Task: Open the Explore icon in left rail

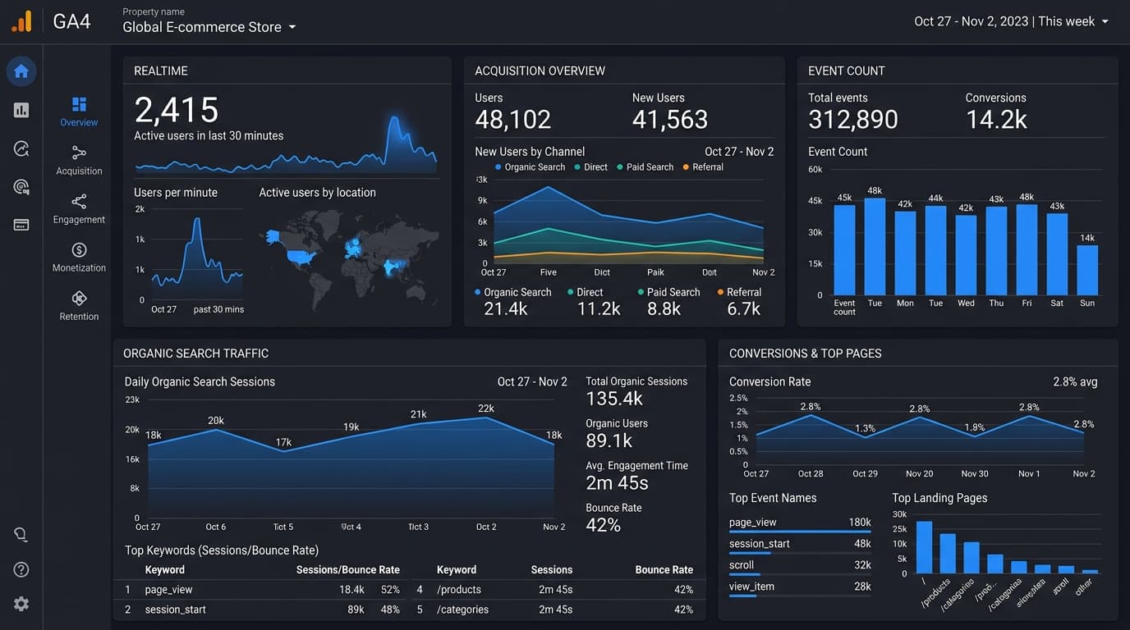Action: (21, 148)
